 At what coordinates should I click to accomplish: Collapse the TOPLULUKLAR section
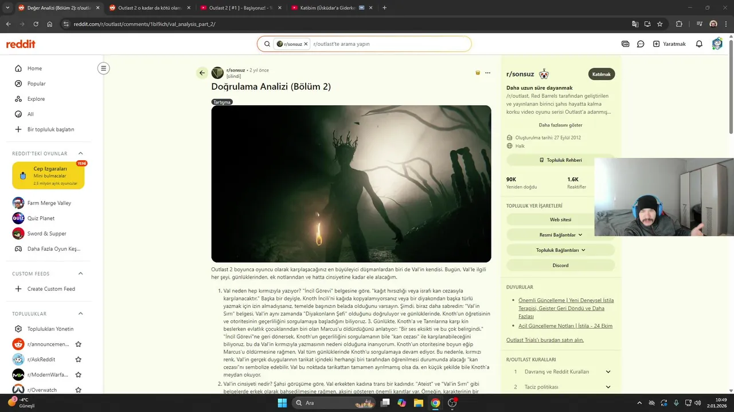(80, 314)
